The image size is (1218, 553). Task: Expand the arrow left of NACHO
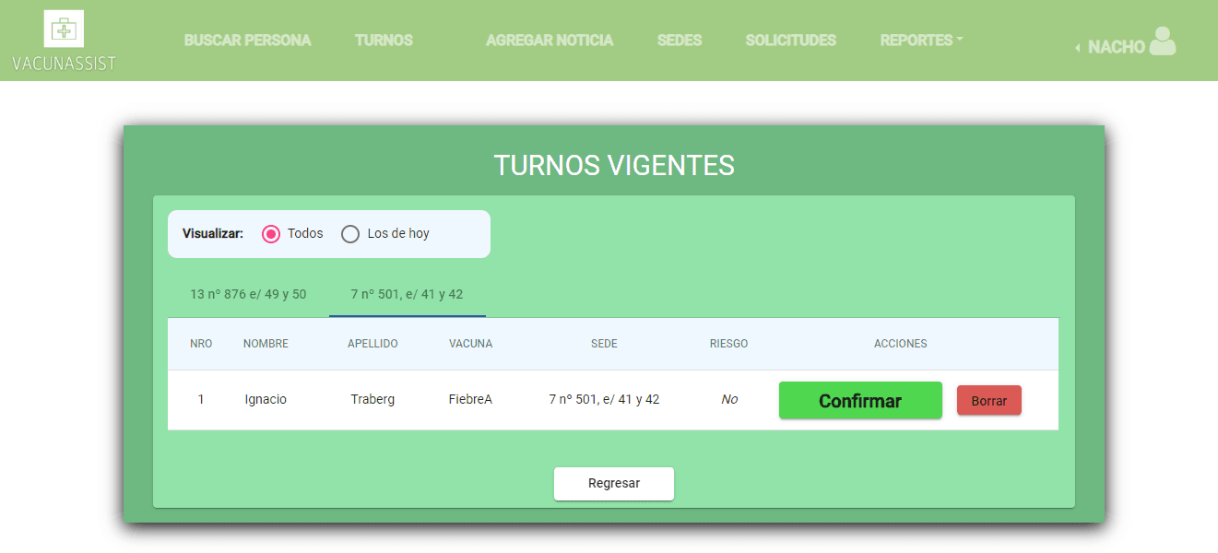[x=1077, y=48]
